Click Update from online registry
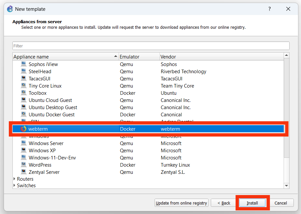 [181, 203]
